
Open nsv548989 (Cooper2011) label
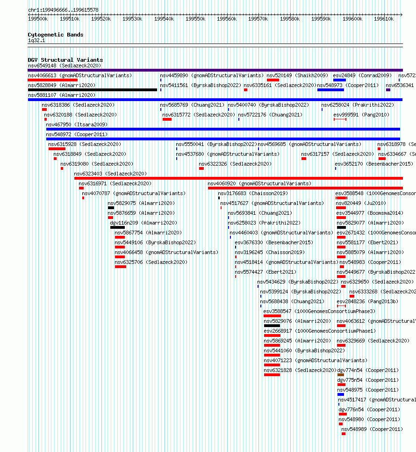[x=372, y=429]
